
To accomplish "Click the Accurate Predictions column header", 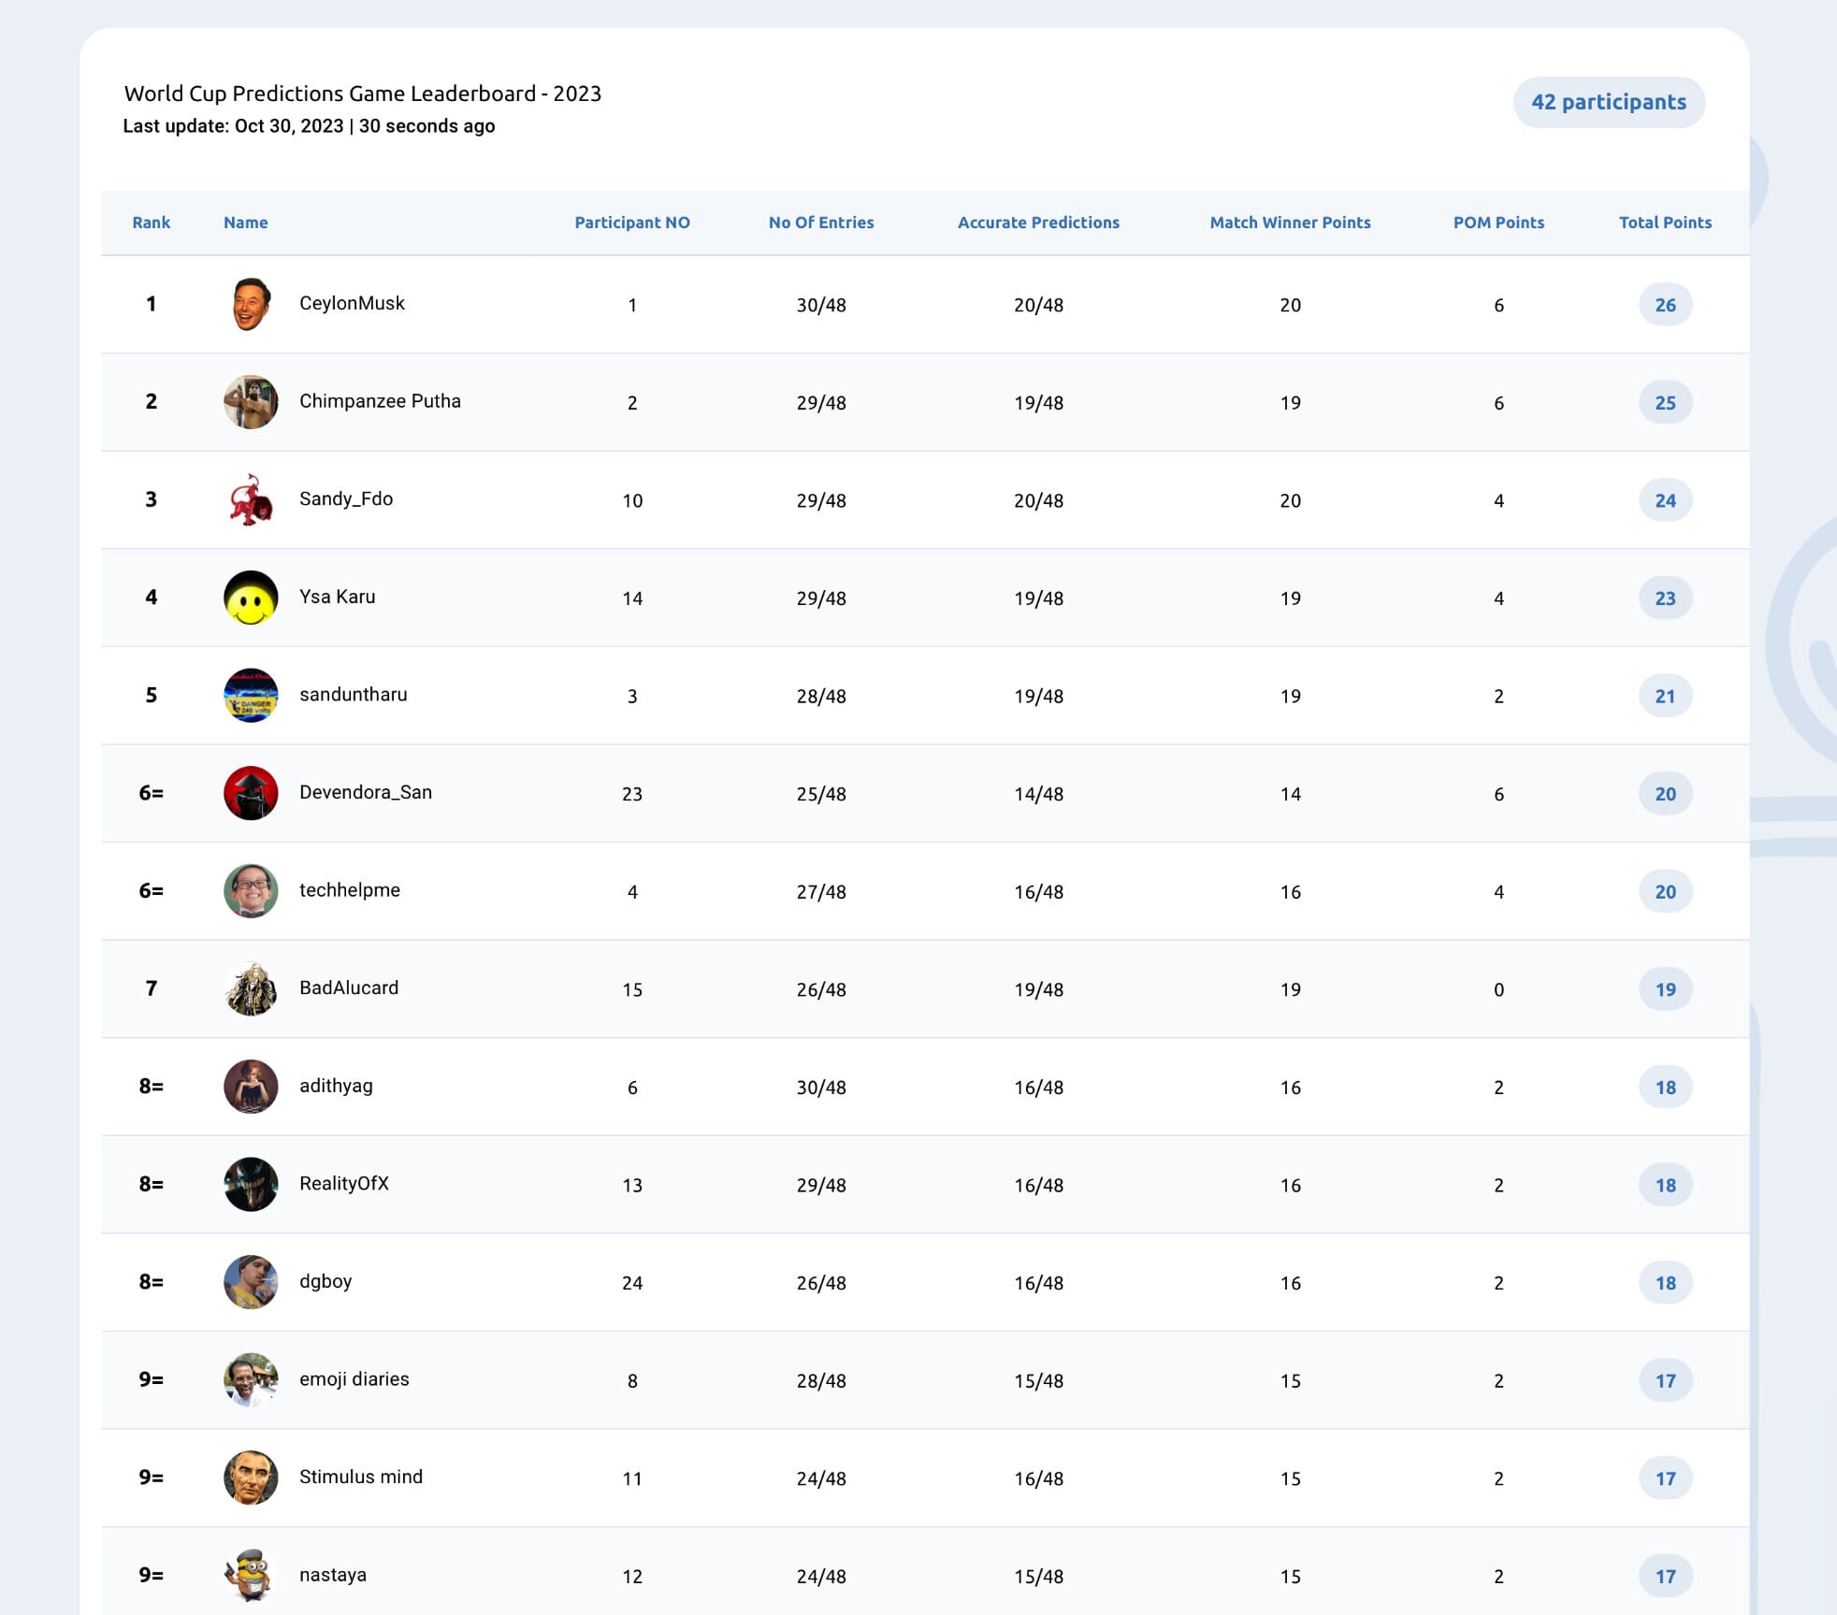I will pyautogui.click(x=1038, y=223).
